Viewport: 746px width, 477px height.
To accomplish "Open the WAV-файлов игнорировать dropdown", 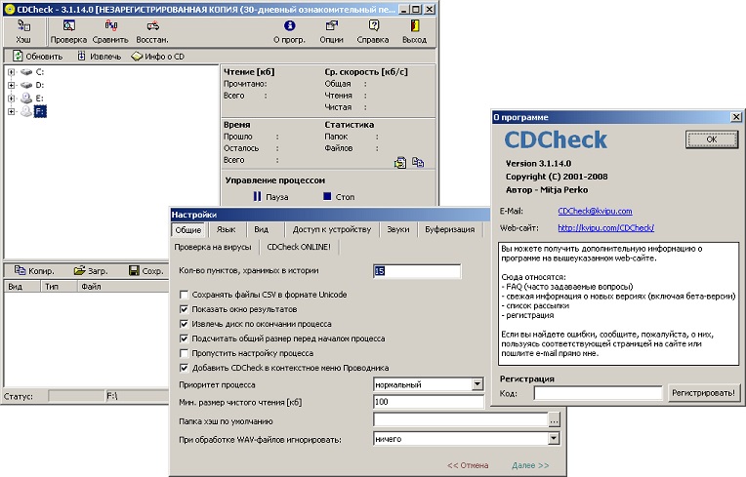I will [554, 439].
